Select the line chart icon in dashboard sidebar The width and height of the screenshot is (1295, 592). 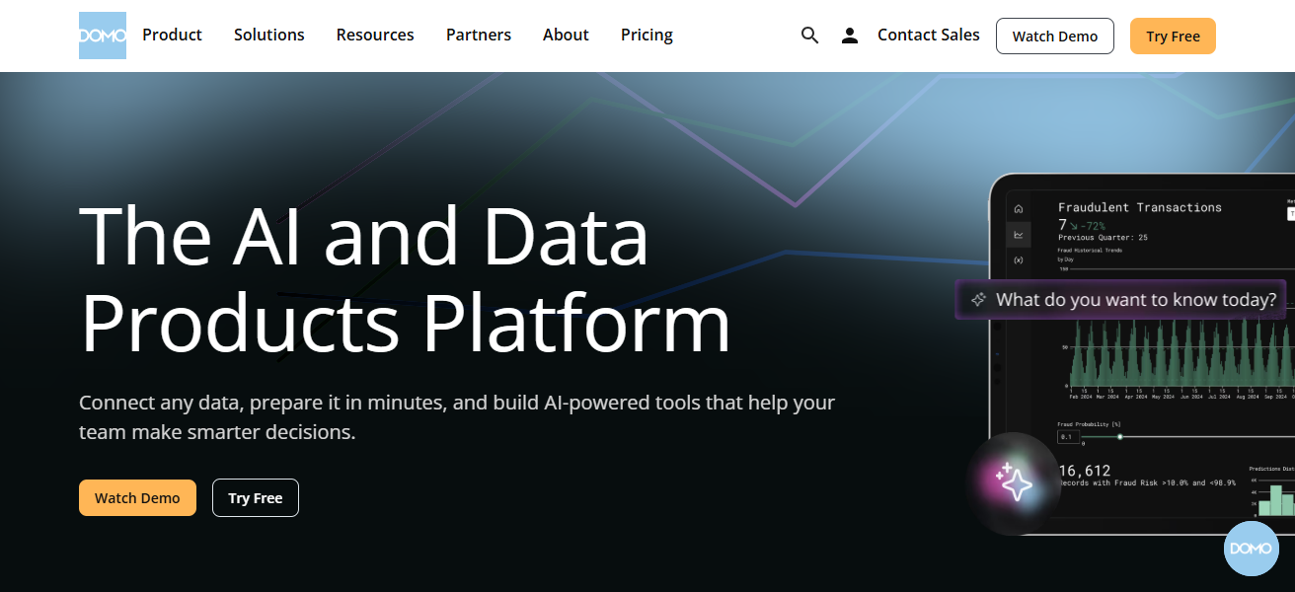click(x=1019, y=235)
